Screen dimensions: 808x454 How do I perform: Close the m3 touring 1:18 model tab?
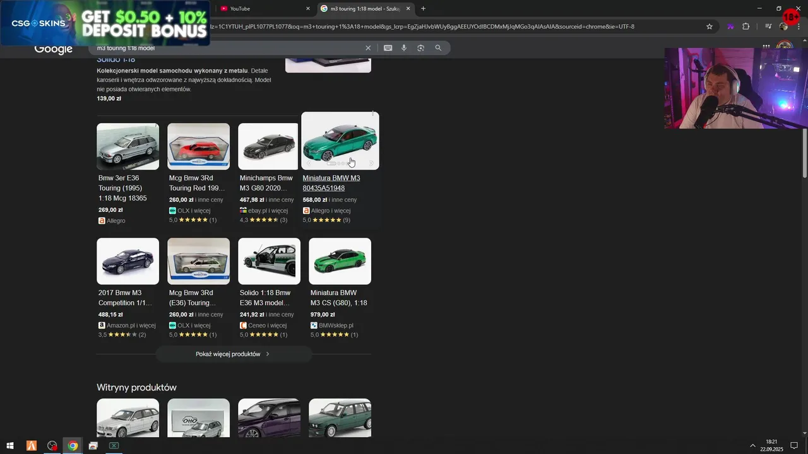[x=408, y=9]
